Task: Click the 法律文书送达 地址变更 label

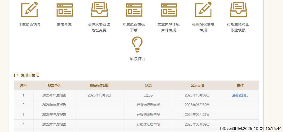Action: (x=99, y=27)
